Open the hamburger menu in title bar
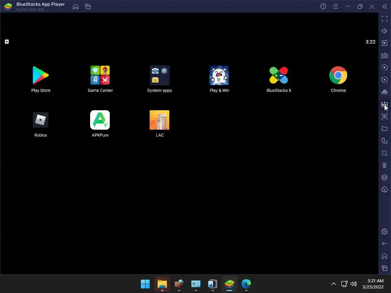Image resolution: width=391 pixels, height=293 pixels. [336, 6]
